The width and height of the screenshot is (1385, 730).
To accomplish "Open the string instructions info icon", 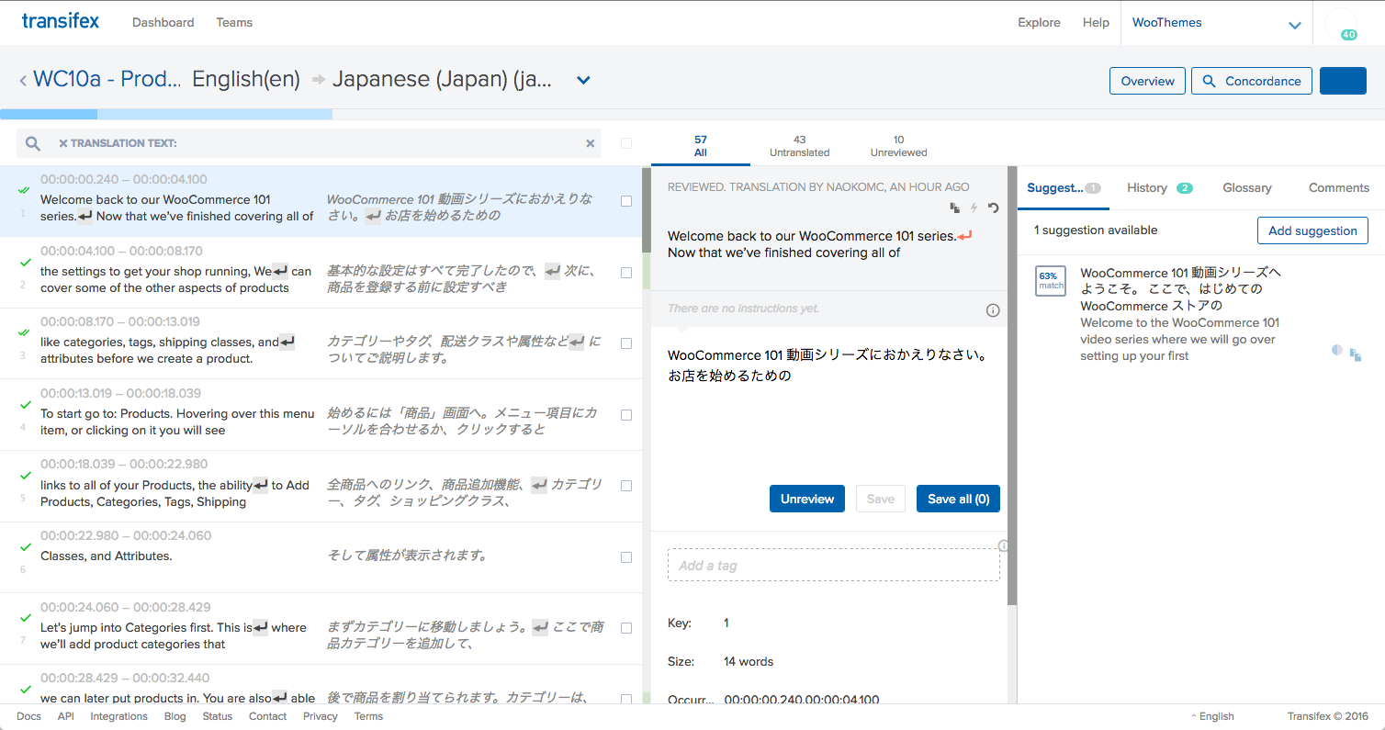I will [x=992, y=310].
